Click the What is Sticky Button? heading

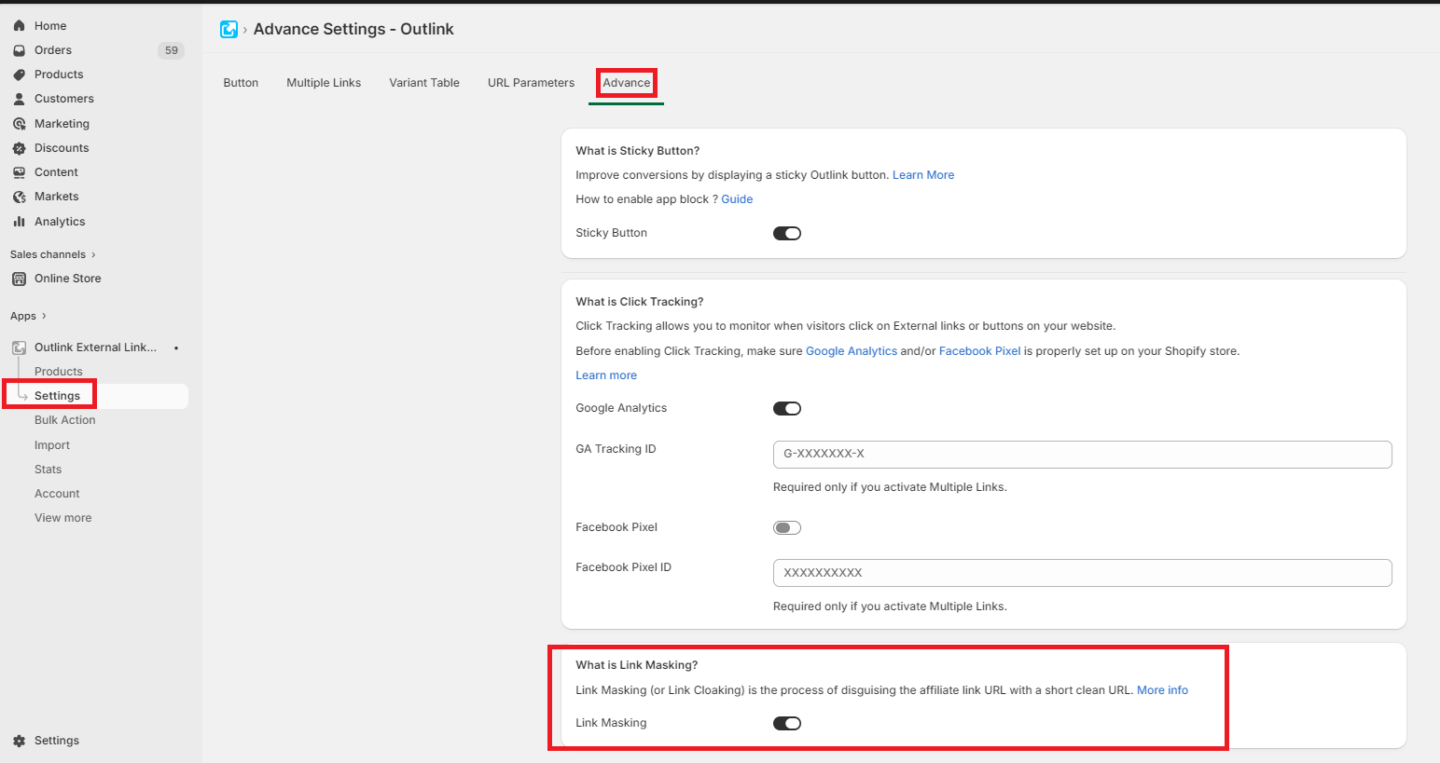click(x=637, y=151)
